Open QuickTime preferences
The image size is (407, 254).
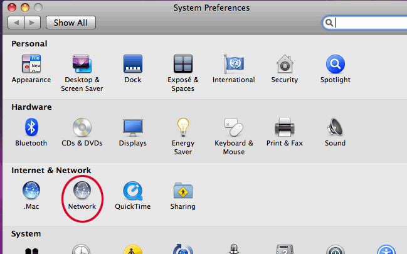tap(133, 191)
